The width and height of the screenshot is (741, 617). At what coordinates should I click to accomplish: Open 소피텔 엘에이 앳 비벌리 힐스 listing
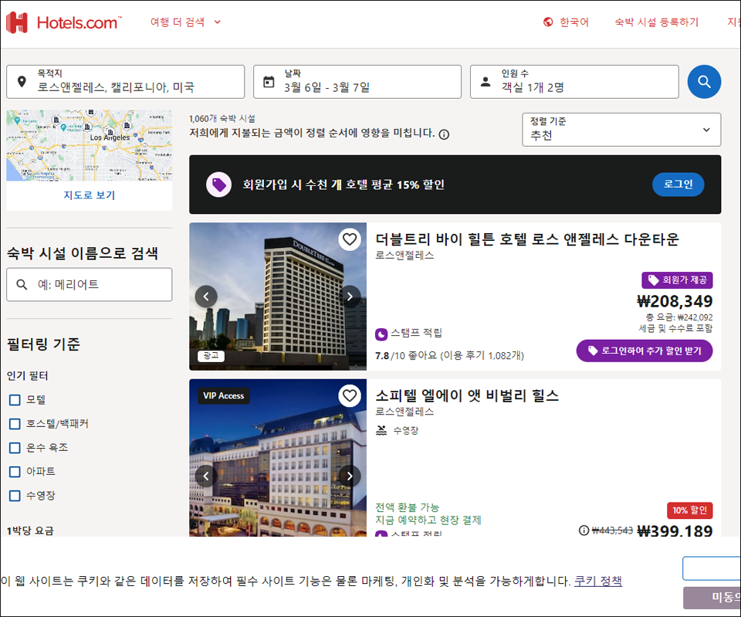point(467,395)
